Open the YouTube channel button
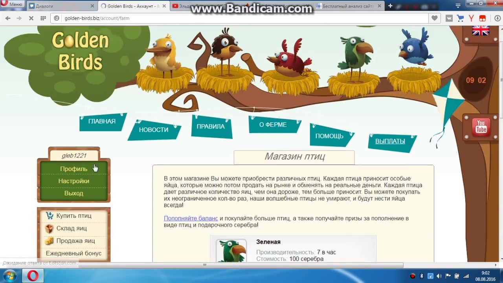This screenshot has height=283, width=503. pyautogui.click(x=481, y=127)
